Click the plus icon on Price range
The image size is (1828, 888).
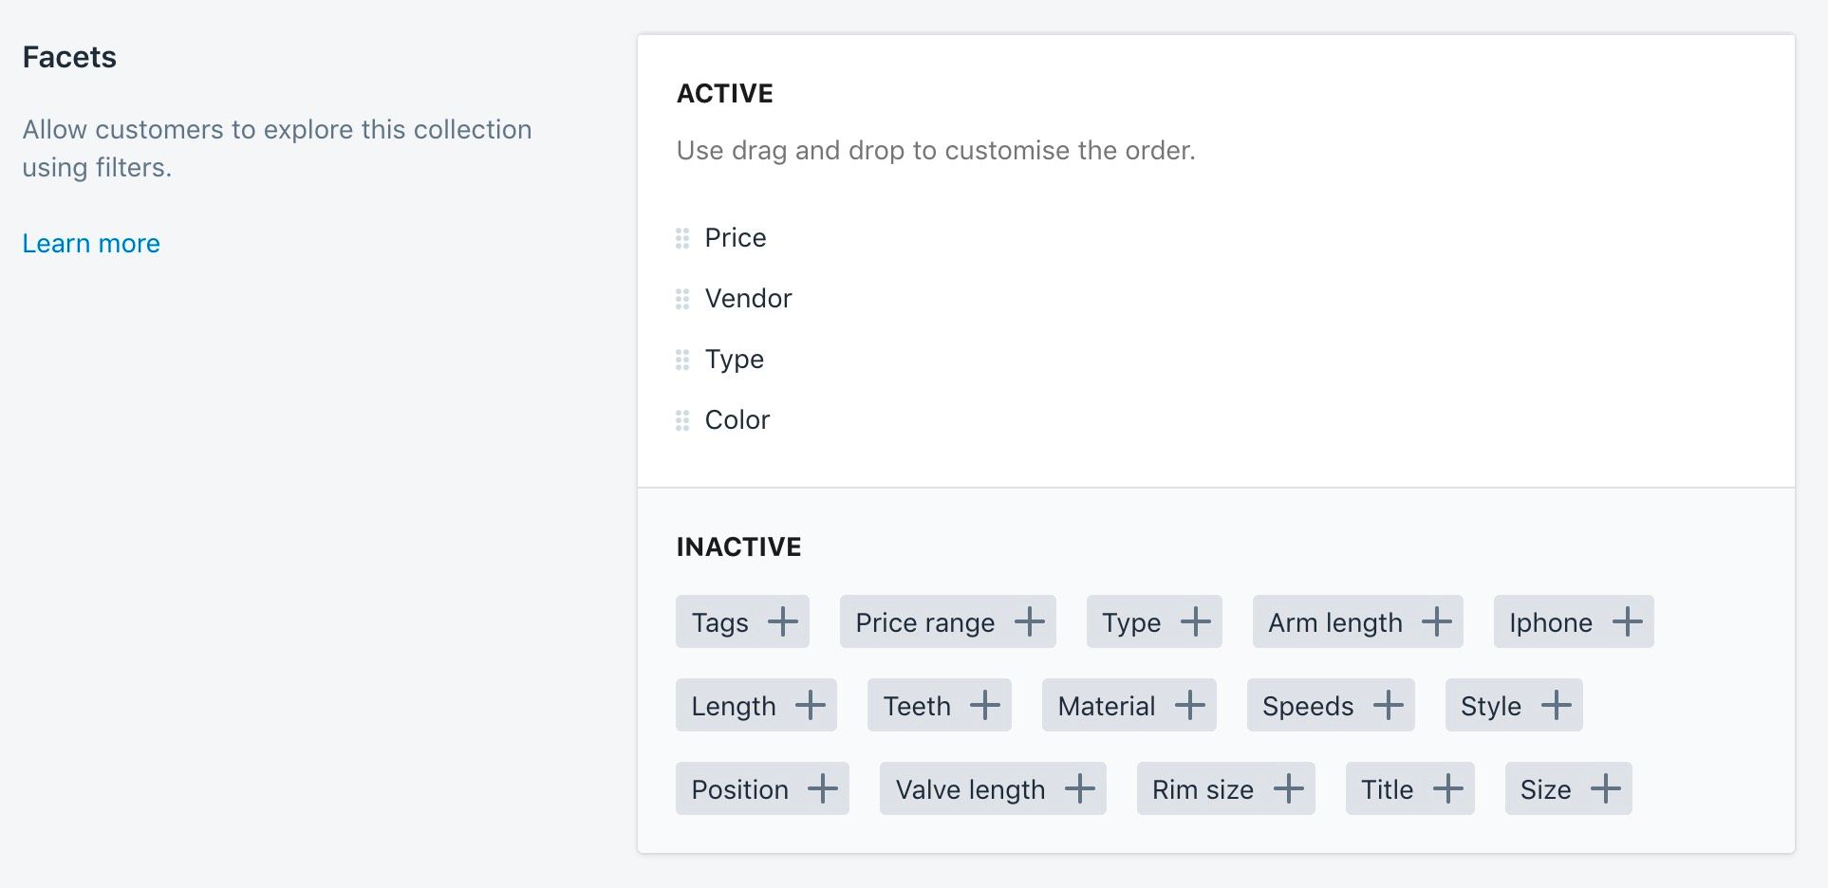point(1030,621)
